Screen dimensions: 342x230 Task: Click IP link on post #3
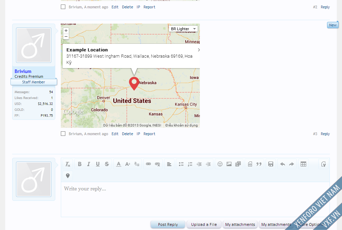click(x=138, y=134)
